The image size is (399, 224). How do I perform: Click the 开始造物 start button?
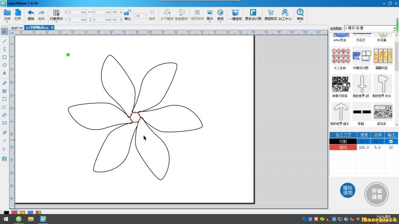(x=377, y=194)
